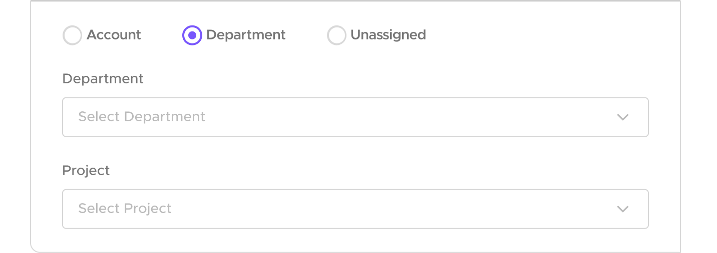Open the Select Department dropdown
This screenshot has width=717, height=253.
pyautogui.click(x=355, y=117)
